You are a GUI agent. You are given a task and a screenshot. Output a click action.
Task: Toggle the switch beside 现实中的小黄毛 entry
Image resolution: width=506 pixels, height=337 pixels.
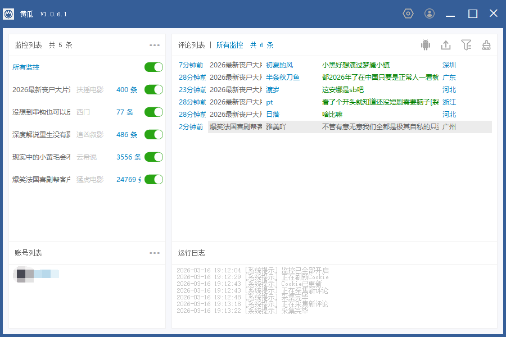click(153, 157)
